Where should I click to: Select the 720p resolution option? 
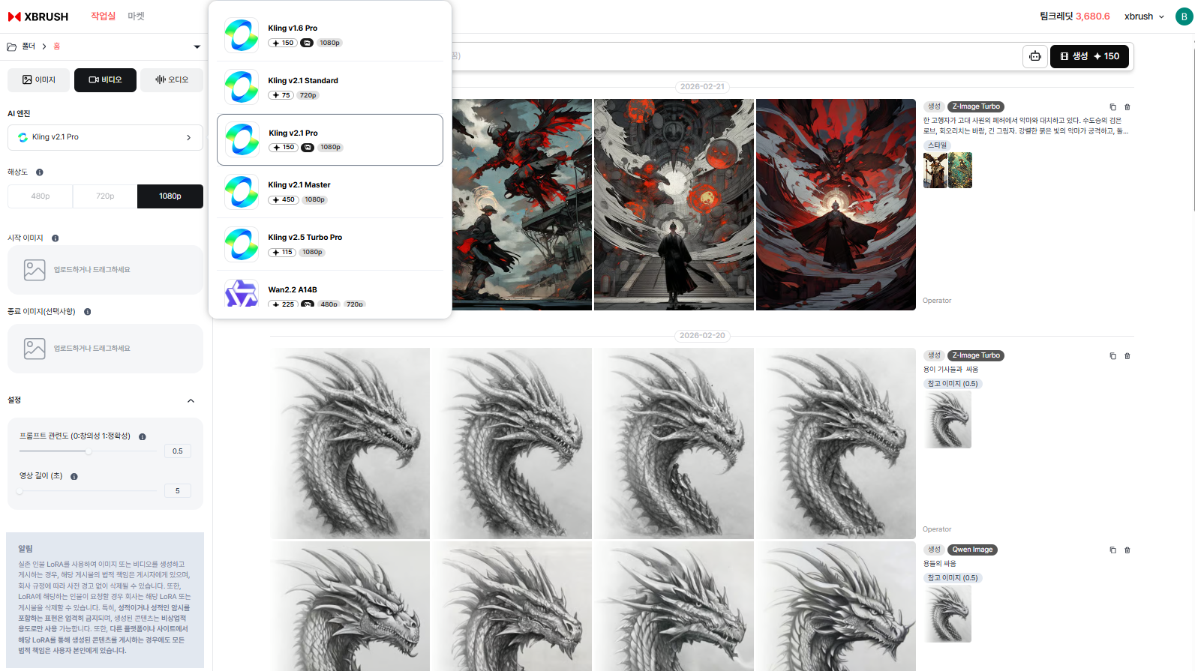105,196
